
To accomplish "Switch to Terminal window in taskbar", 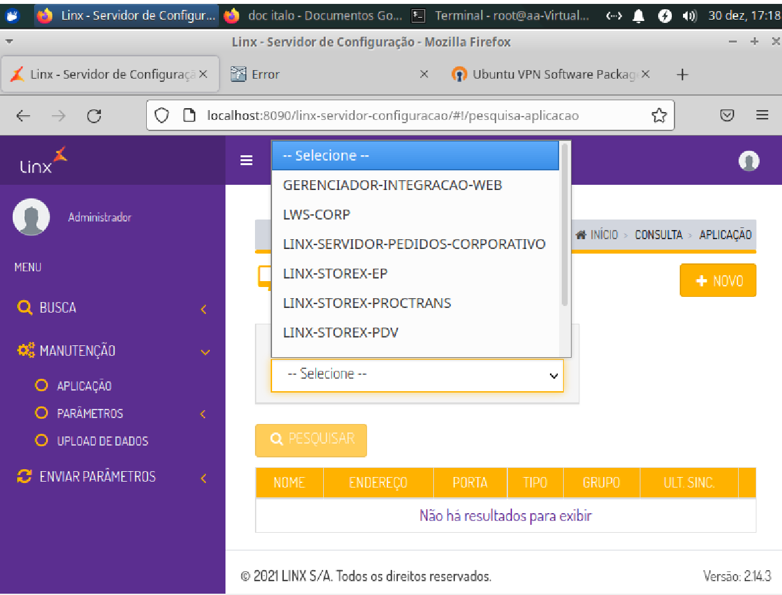I will [501, 16].
